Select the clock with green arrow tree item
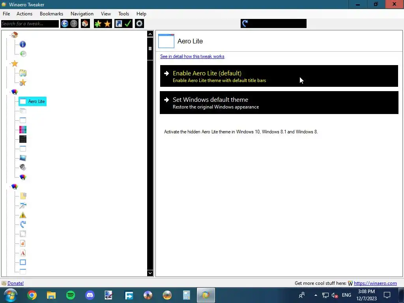The width and height of the screenshot is (404, 303). pos(23,54)
